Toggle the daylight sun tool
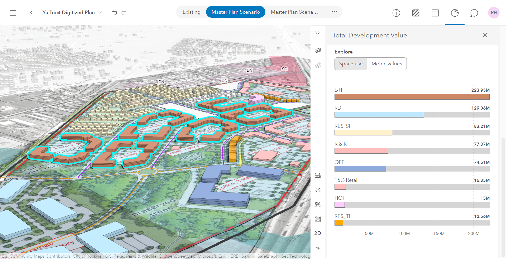The image size is (506, 259). pyautogui.click(x=318, y=190)
